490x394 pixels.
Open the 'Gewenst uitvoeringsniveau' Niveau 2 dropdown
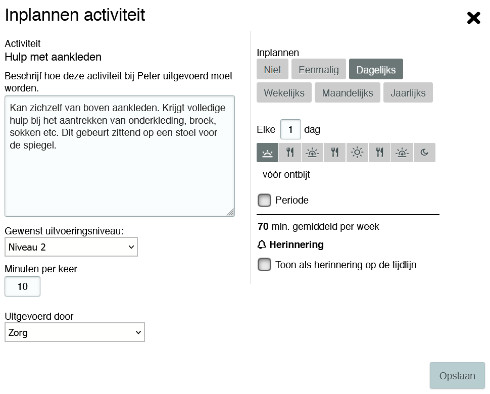71,247
